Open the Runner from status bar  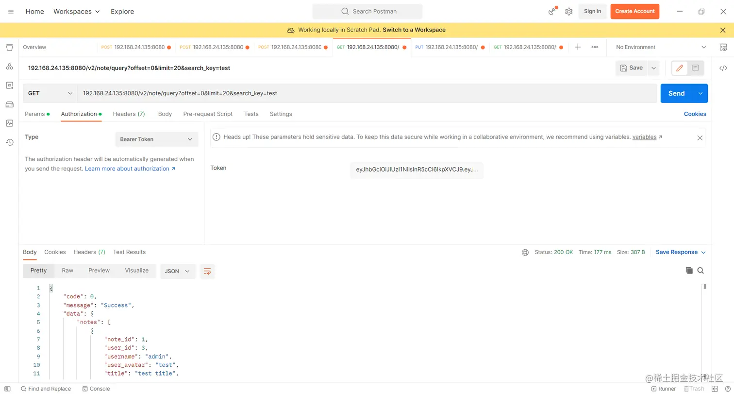663,389
